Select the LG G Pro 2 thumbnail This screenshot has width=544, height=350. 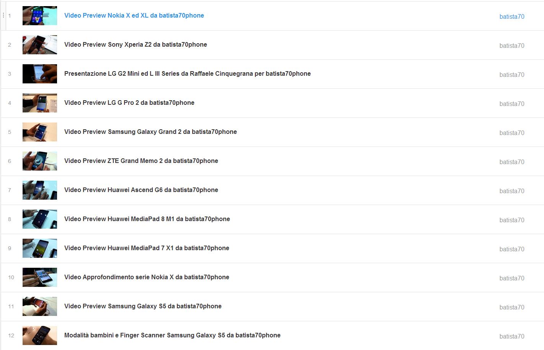[x=40, y=103]
